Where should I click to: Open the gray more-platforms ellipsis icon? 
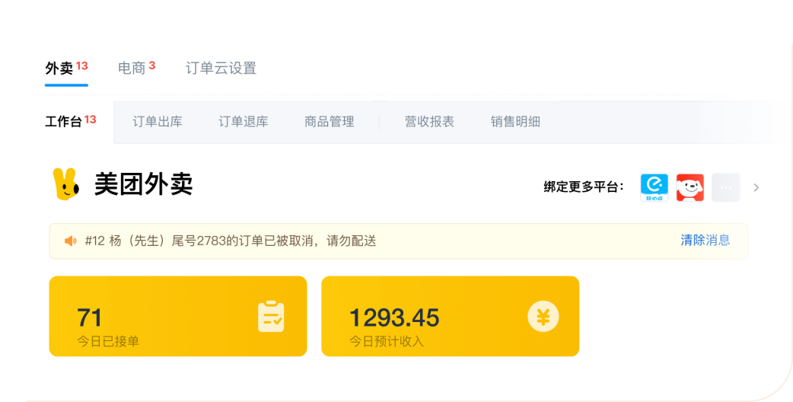pos(726,187)
